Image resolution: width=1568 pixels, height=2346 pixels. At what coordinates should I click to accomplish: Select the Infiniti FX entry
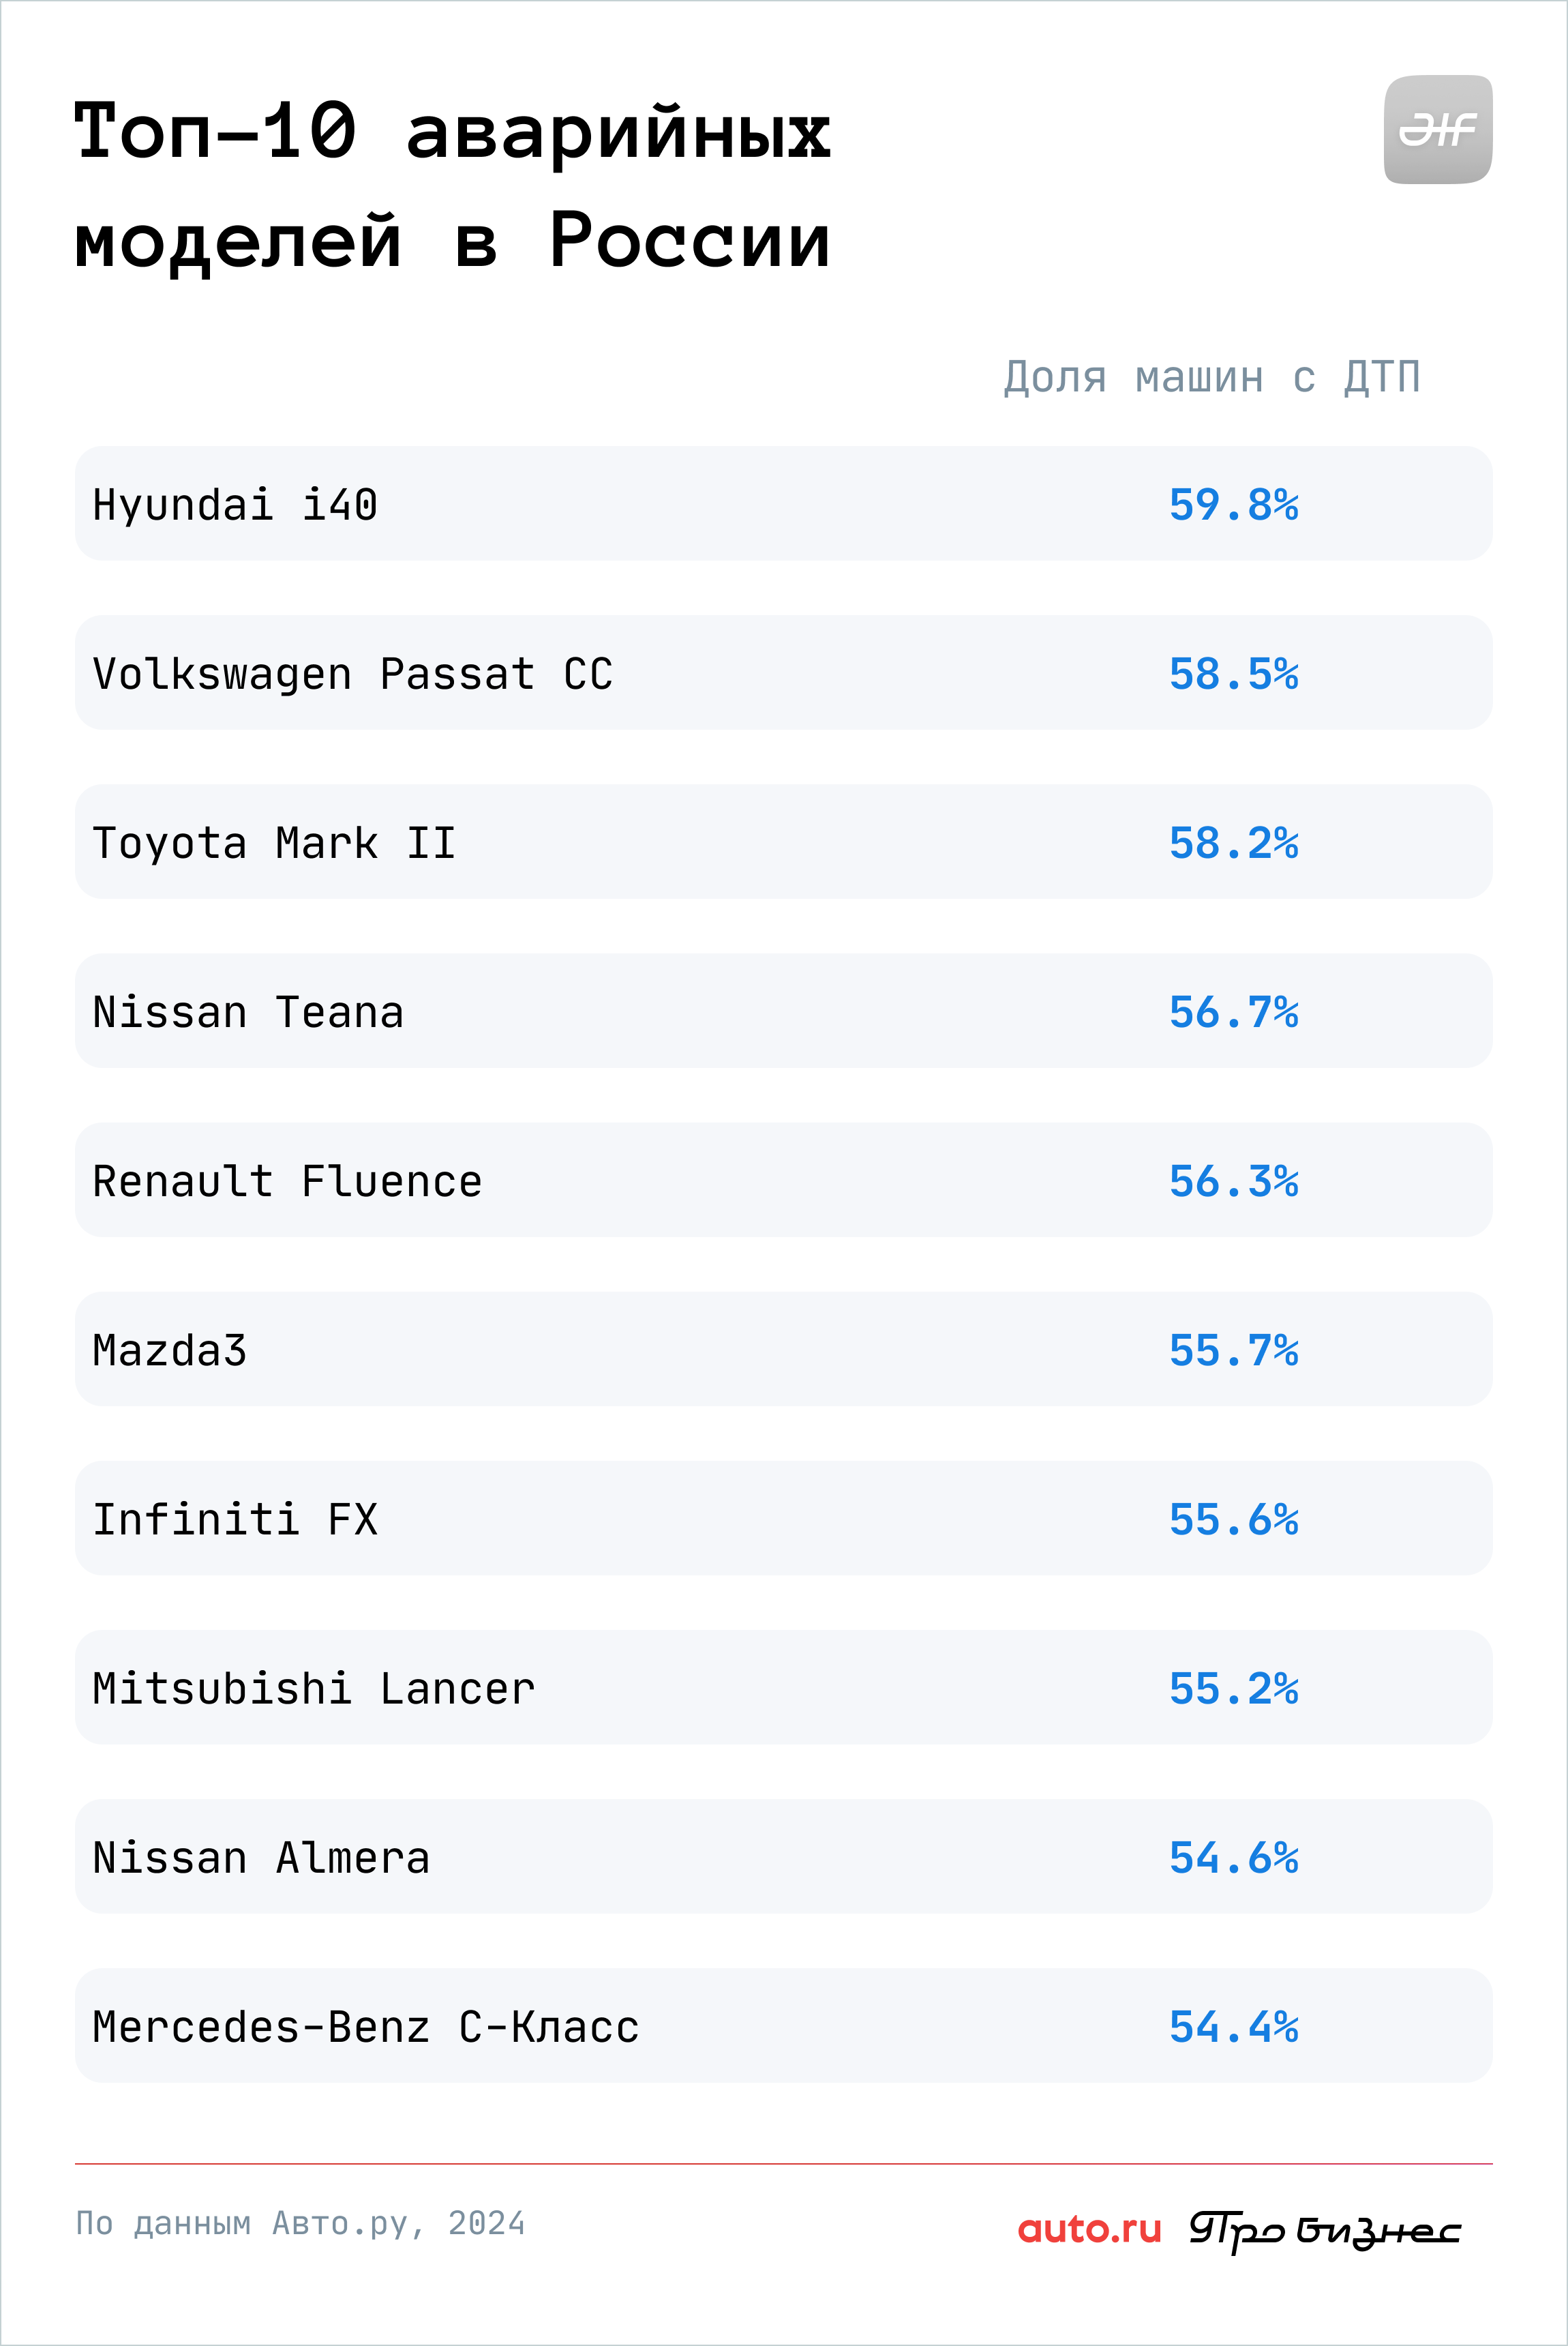(x=783, y=1517)
